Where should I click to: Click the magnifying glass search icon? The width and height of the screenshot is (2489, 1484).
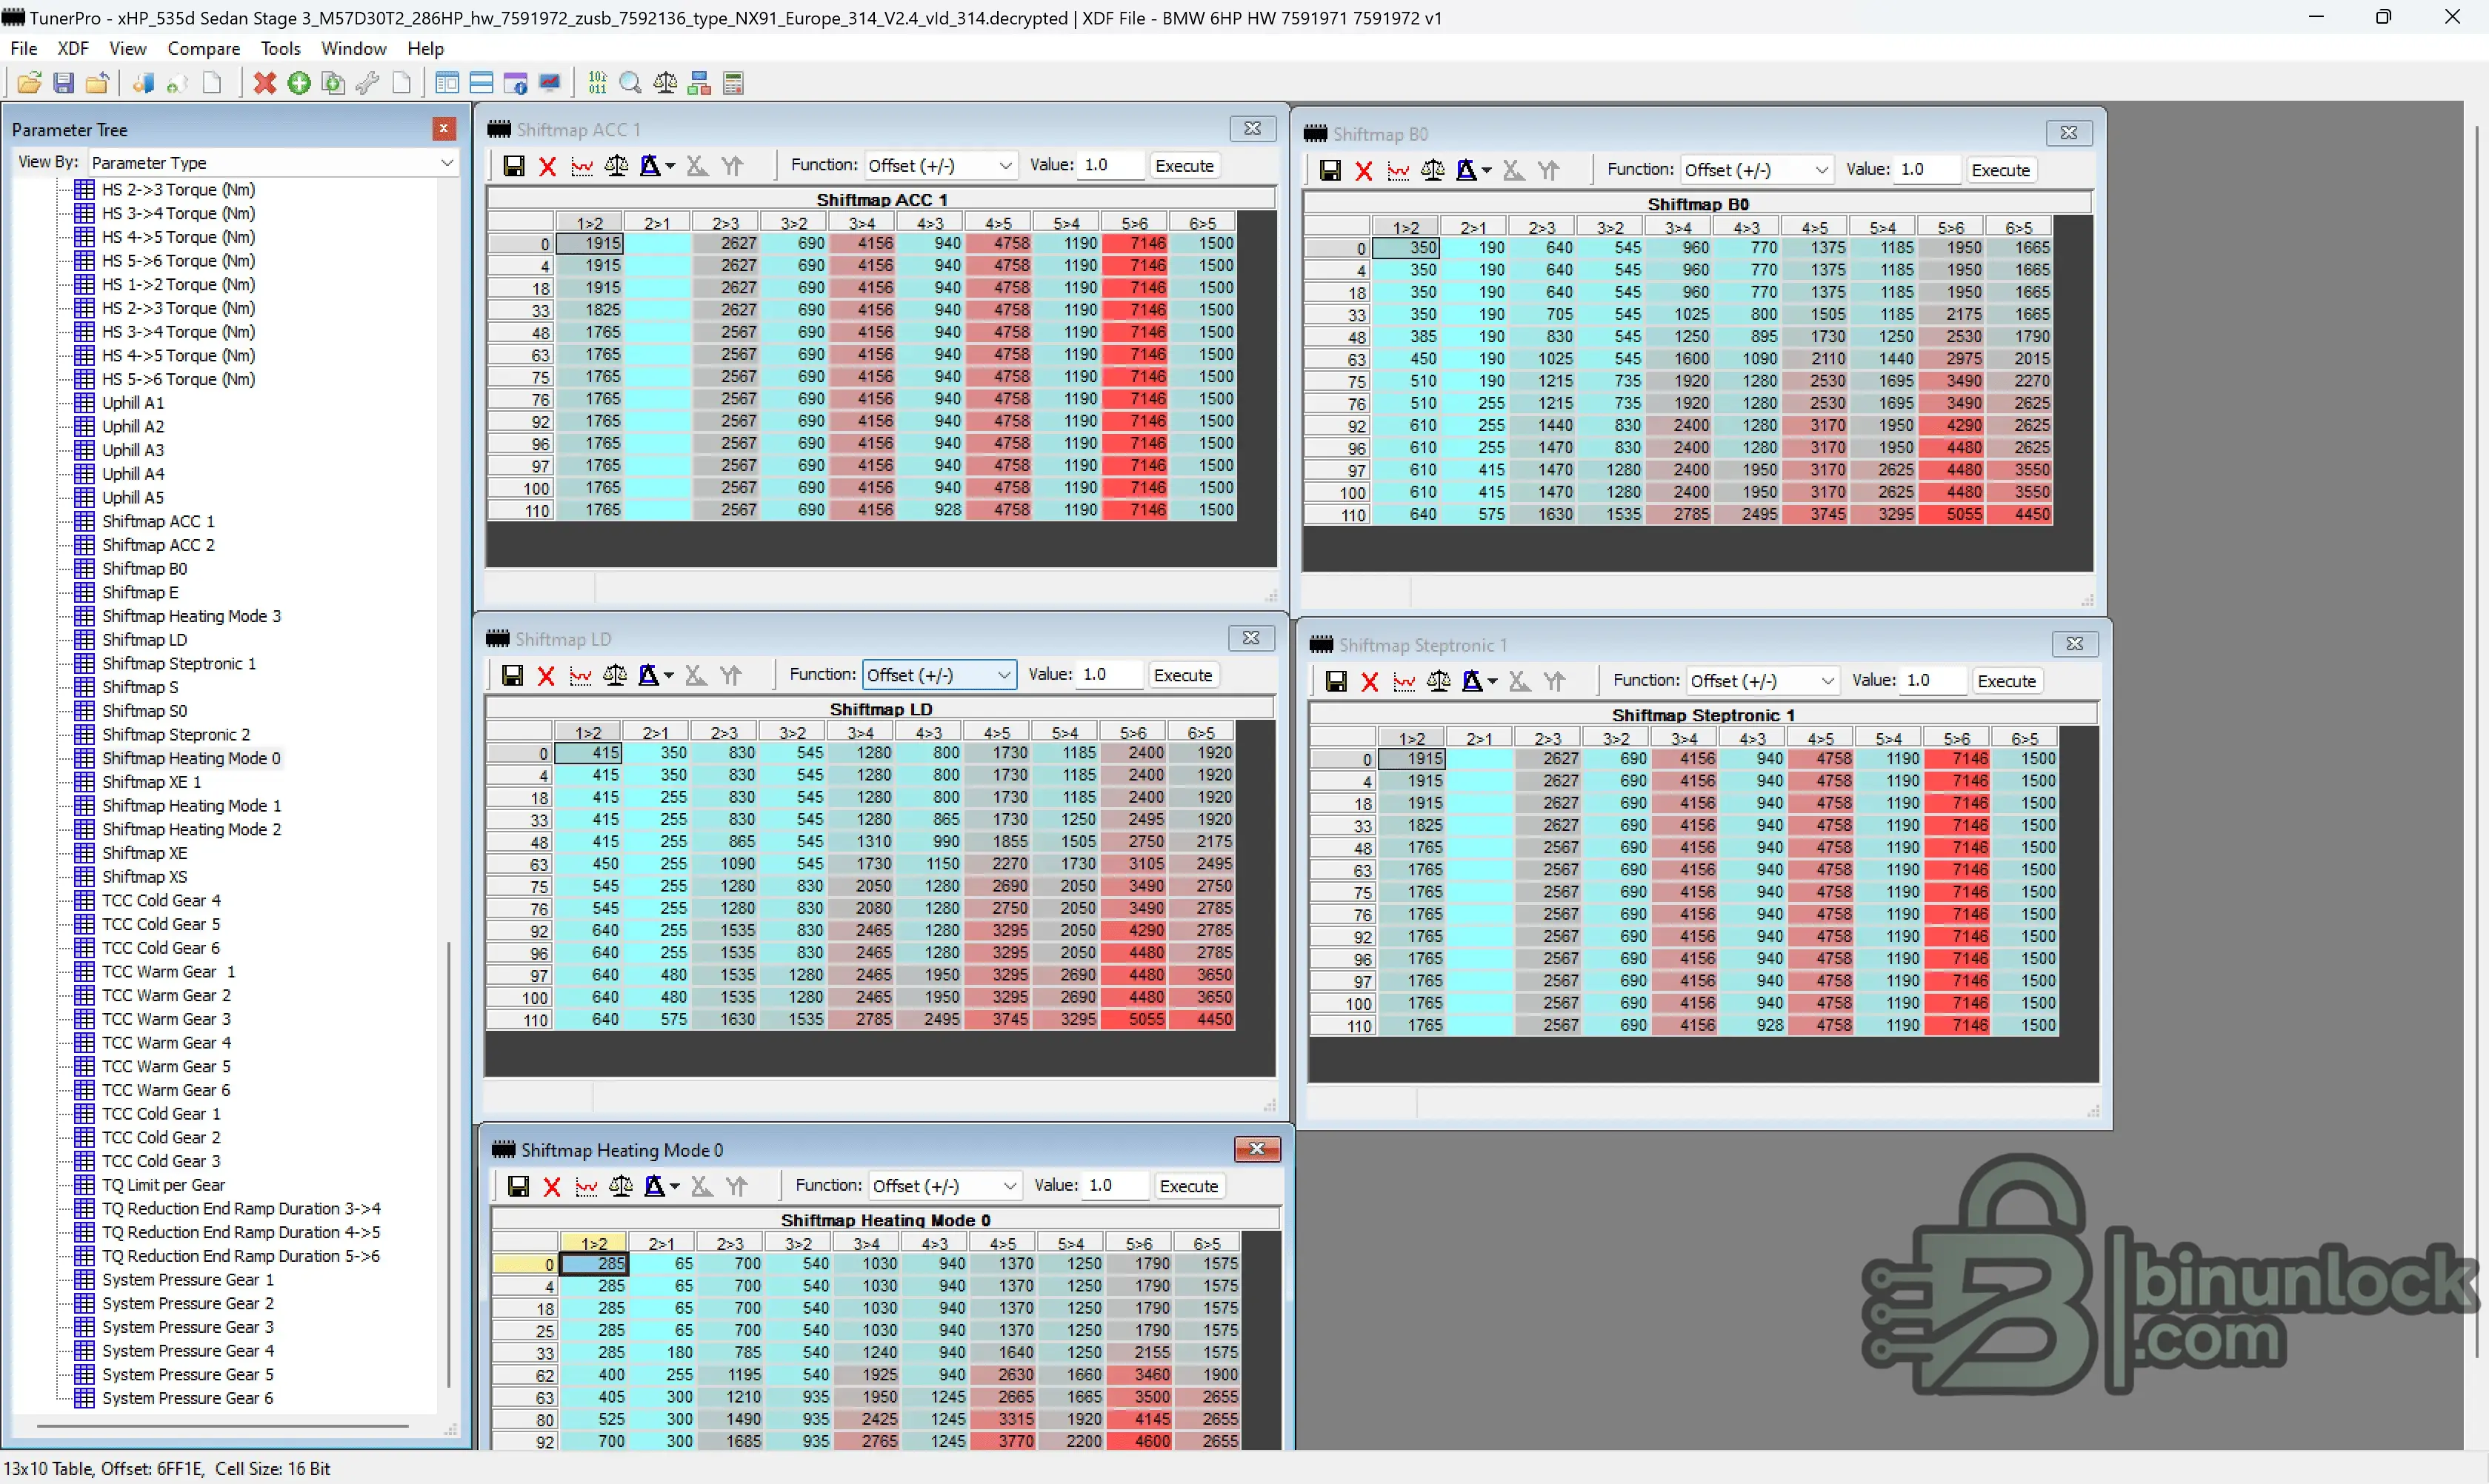coord(630,83)
